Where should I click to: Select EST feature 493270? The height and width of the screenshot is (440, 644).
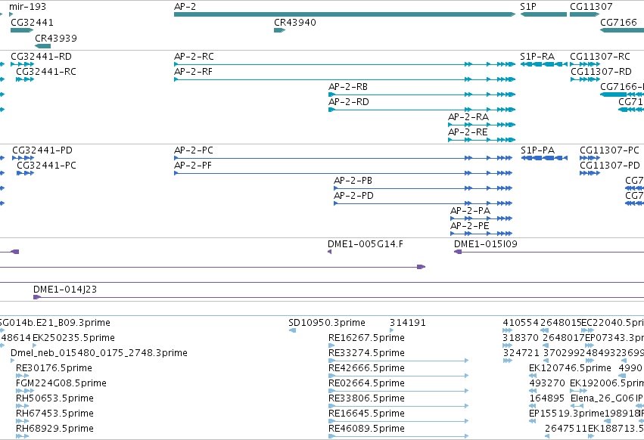533,391
